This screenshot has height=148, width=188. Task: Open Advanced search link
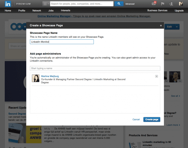[130, 4]
